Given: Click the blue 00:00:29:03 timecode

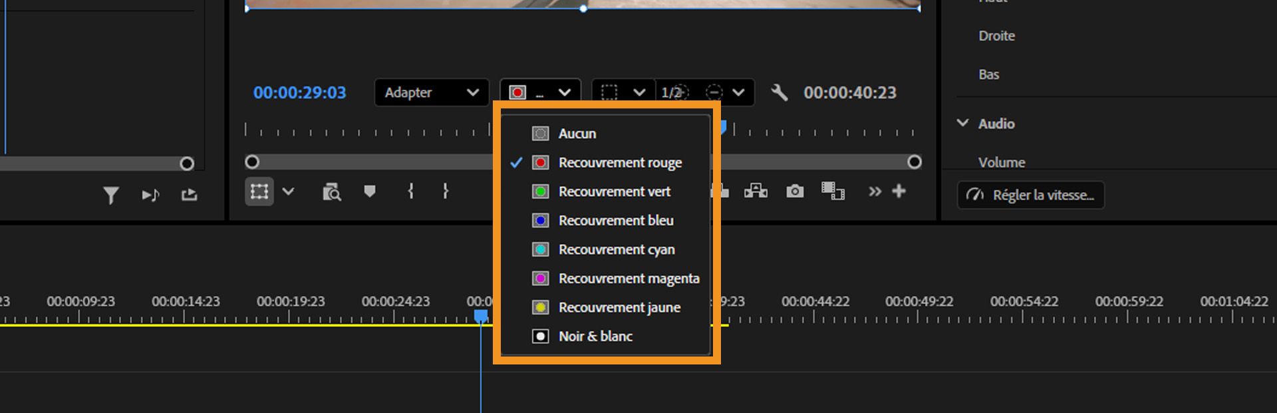Looking at the screenshot, I should pyautogui.click(x=299, y=92).
